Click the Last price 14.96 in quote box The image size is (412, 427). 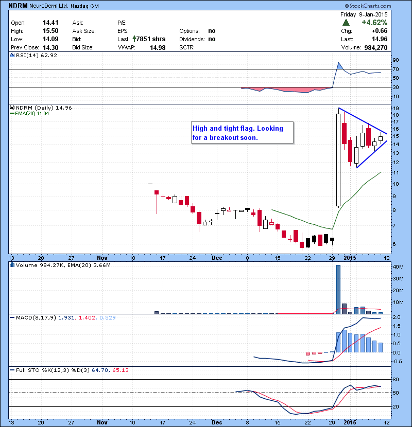pyautogui.click(x=380, y=39)
